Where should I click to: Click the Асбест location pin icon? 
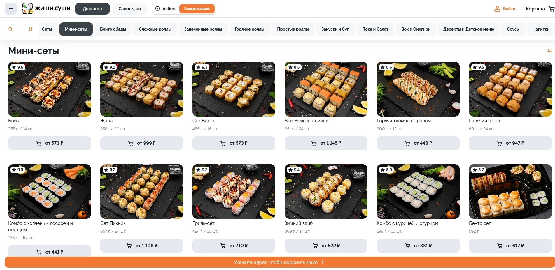click(x=157, y=9)
